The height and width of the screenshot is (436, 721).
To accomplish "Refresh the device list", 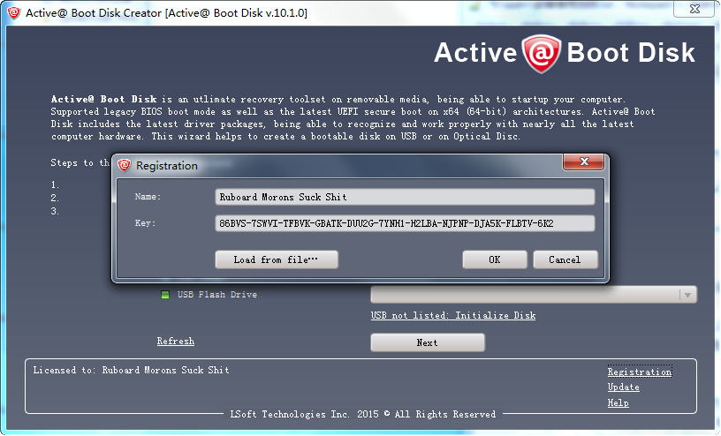I will 175,342.
